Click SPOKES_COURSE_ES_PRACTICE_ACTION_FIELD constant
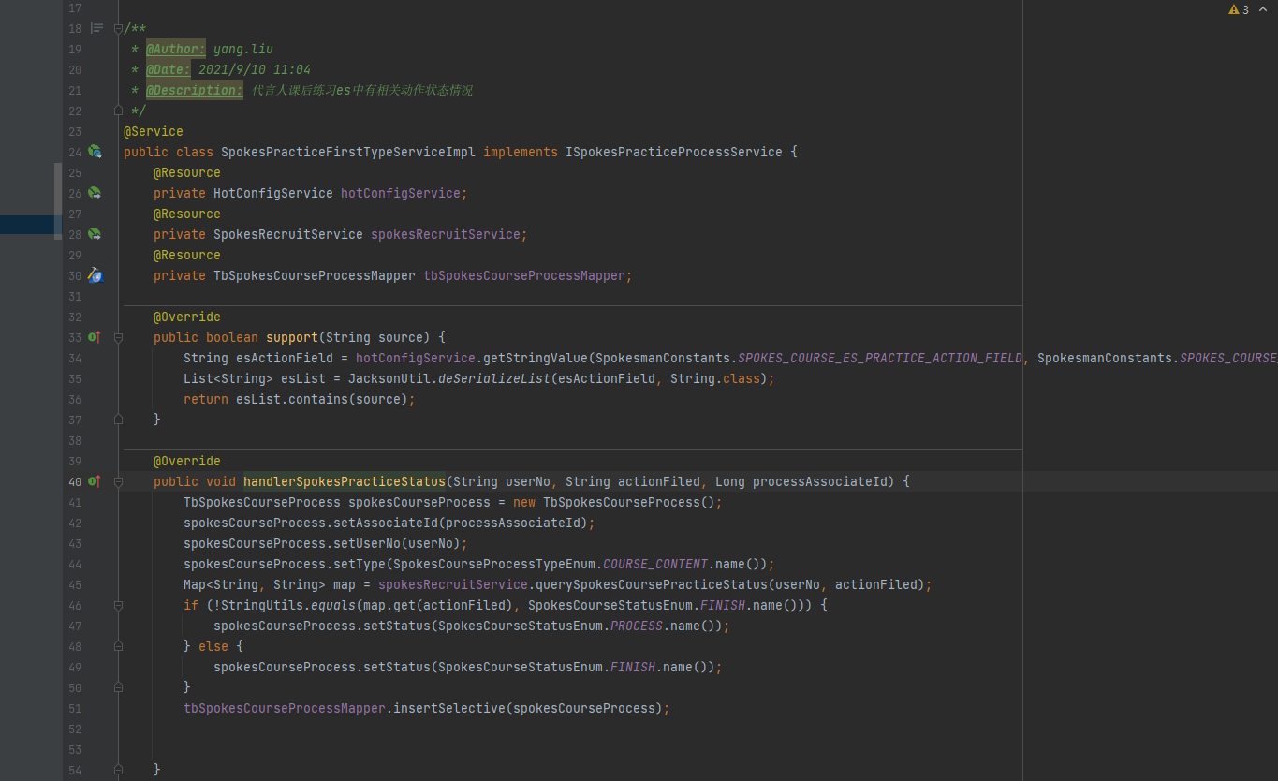Viewport: 1278px width, 781px height. (x=880, y=358)
